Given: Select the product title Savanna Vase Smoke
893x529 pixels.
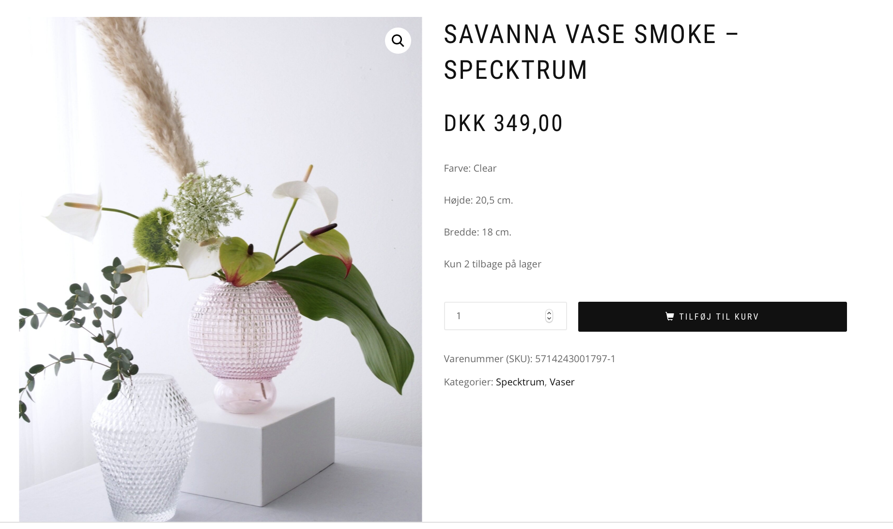Looking at the screenshot, I should [x=591, y=52].
